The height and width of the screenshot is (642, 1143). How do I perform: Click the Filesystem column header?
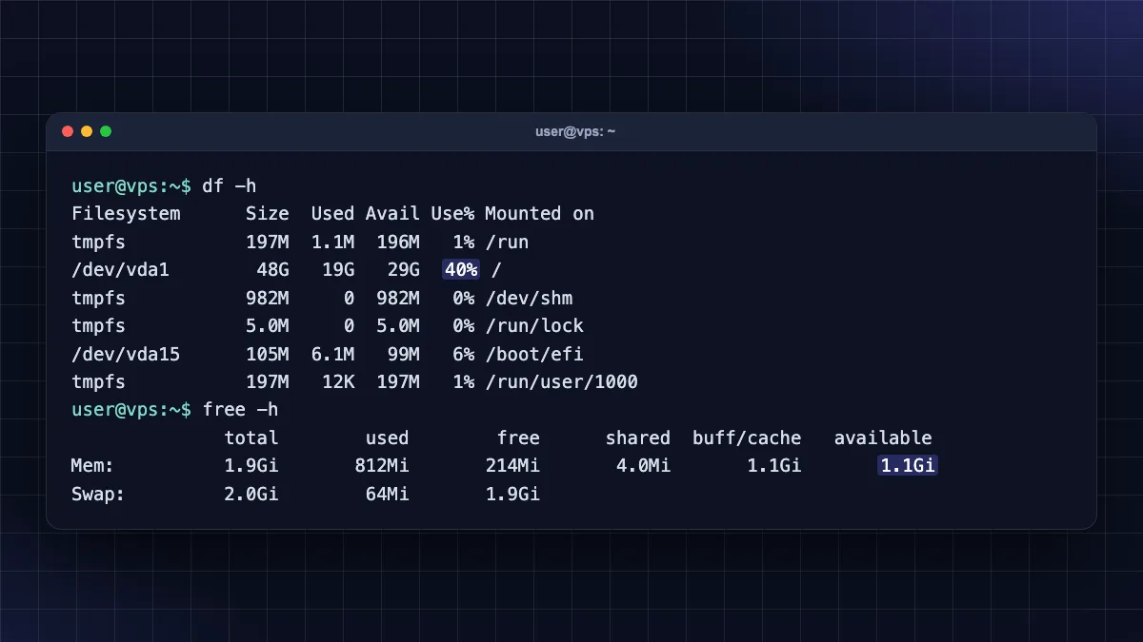pyautogui.click(x=126, y=214)
